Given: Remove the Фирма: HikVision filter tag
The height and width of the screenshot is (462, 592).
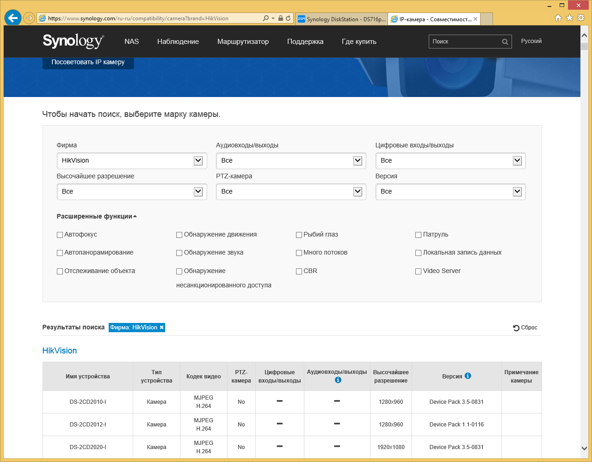Looking at the screenshot, I should (161, 328).
